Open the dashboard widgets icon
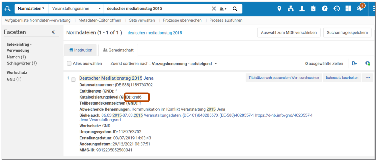The image size is (378, 162). click(x=348, y=9)
